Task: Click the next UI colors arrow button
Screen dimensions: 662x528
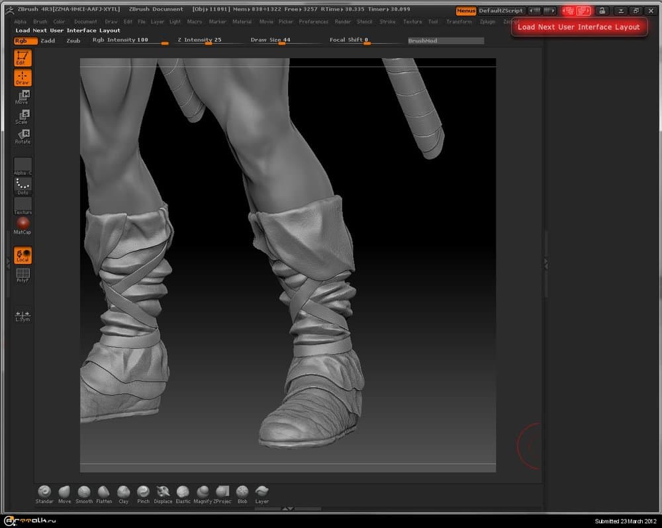Action: [x=549, y=11]
